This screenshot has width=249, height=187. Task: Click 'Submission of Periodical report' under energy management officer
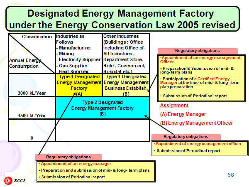click(187, 151)
